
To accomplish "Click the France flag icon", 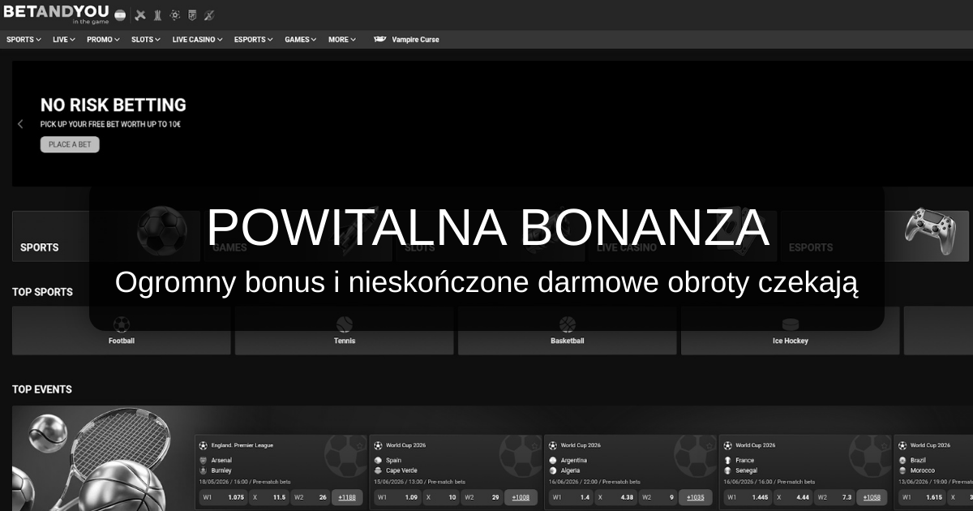I will (728, 460).
